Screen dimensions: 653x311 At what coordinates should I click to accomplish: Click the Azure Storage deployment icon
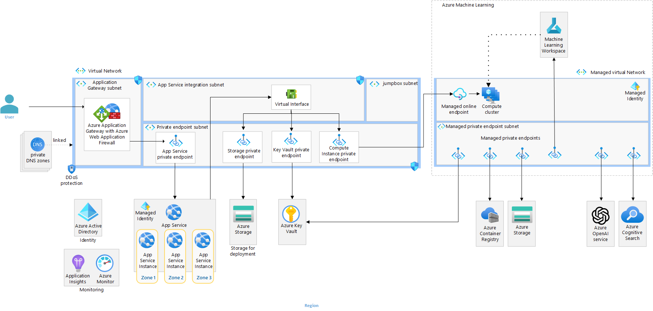click(x=243, y=214)
